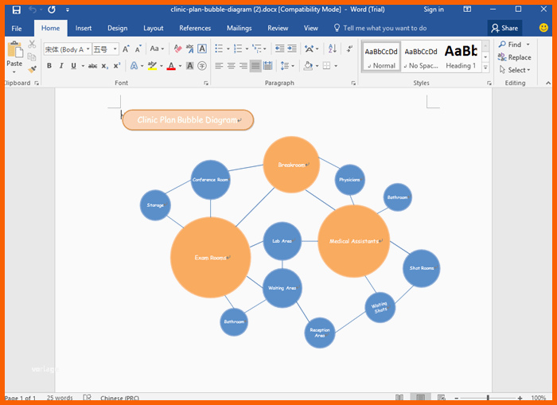Viewport: 557px width, 405px height.
Task: Click the Increase Indent icon
Action: pos(292,49)
